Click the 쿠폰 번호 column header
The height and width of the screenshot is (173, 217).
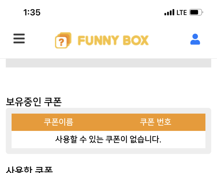click(x=156, y=122)
